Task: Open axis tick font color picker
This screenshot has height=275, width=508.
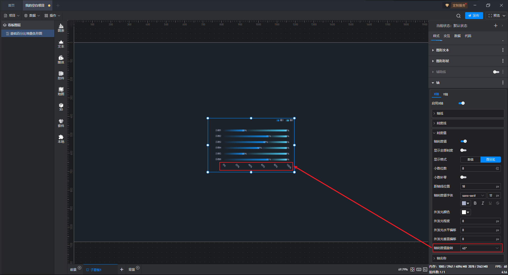Action: 465,203
